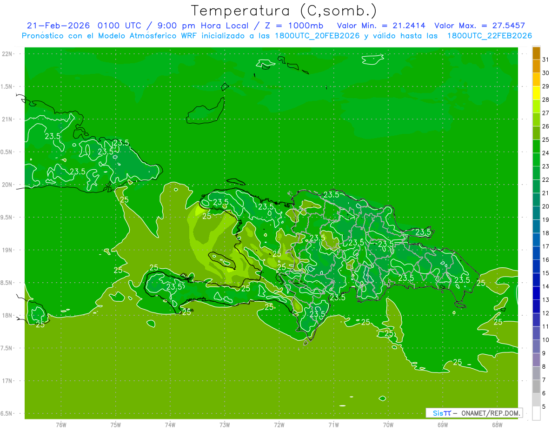
Task: Click legend value '21'
Action: coord(546,193)
